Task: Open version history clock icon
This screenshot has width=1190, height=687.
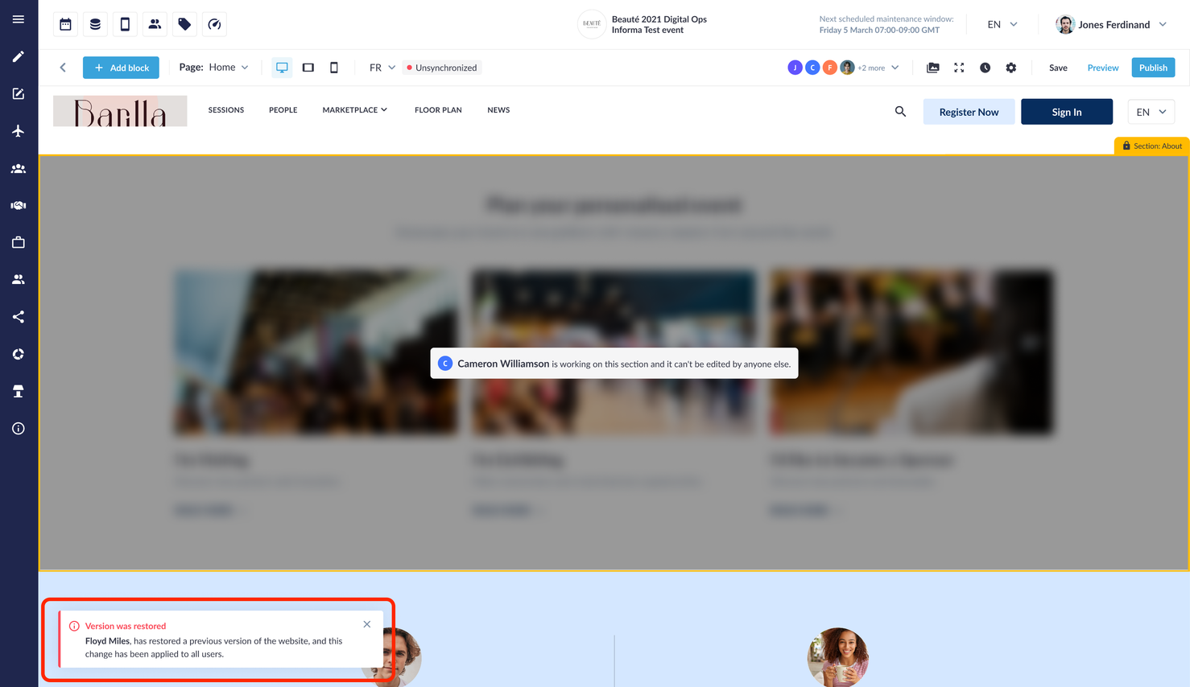Action: pos(985,68)
